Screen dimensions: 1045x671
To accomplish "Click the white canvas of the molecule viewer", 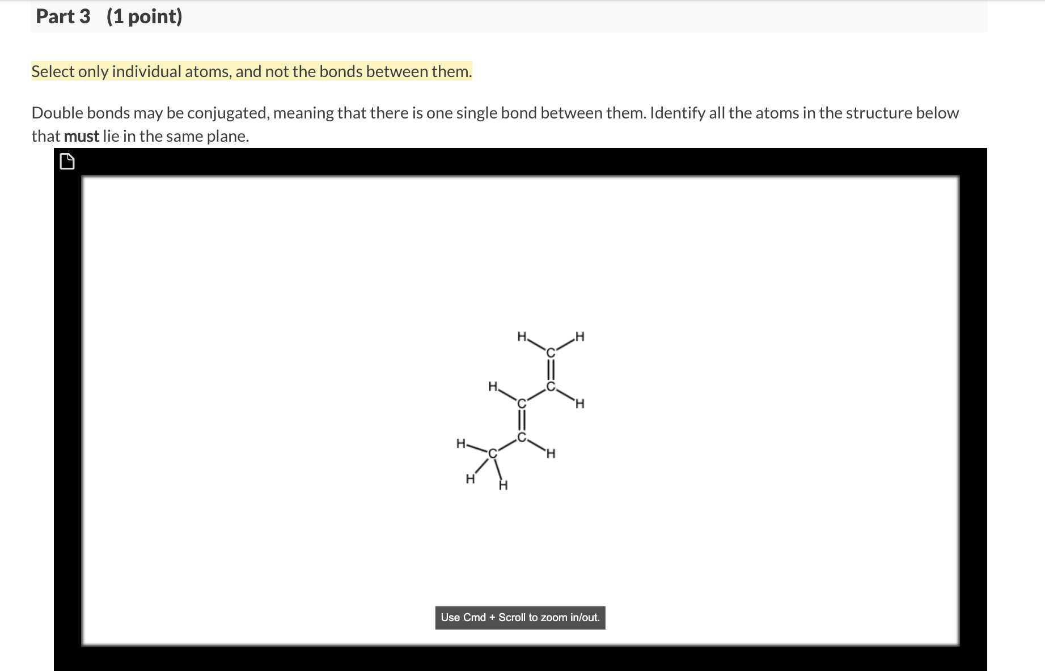I will point(284,283).
